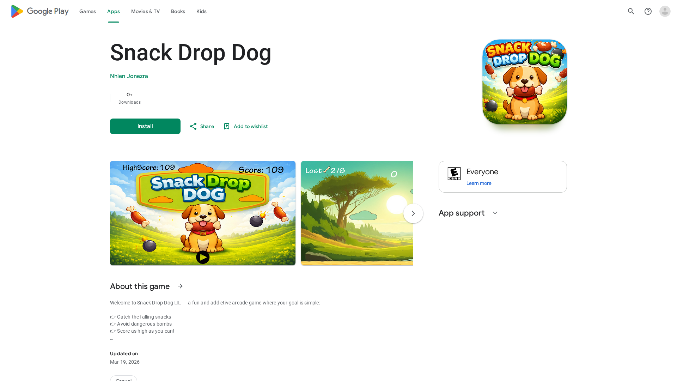Open About this game arrow
The height and width of the screenshot is (381, 677).
pyautogui.click(x=180, y=286)
